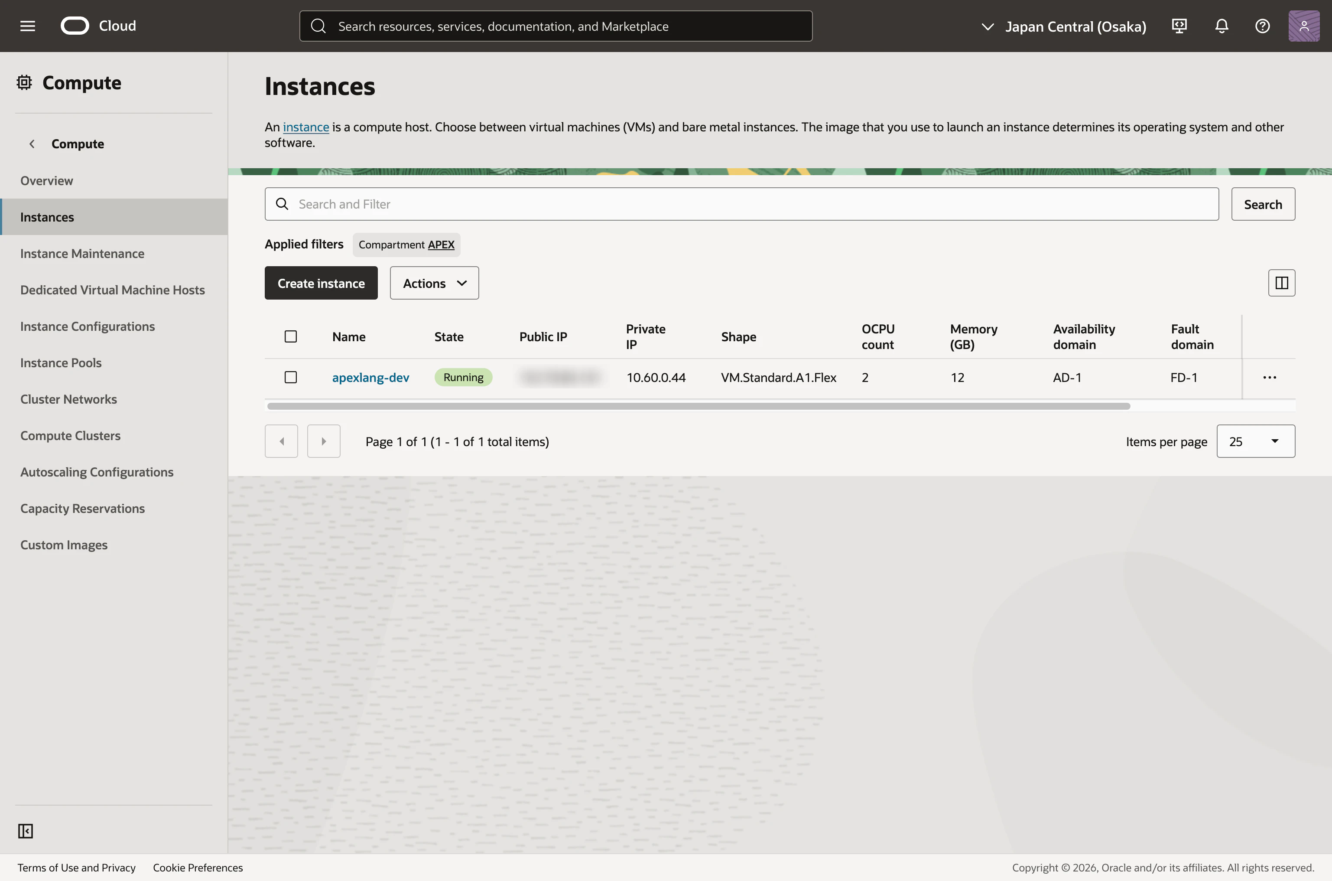
Task: Go to next page of results
Action: (323, 441)
